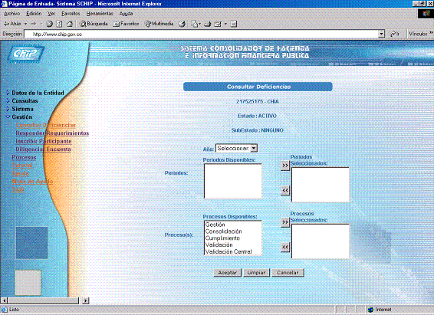Expand Datos de la Entidad tree item
The image size is (434, 315).
[x=35, y=93]
